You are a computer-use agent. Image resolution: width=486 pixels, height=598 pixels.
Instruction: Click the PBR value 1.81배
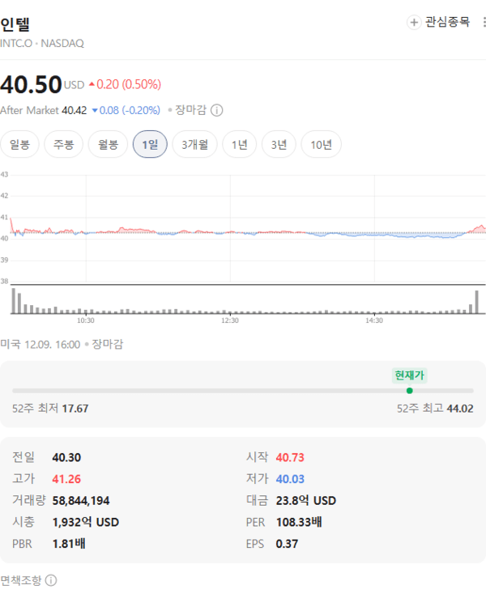69,544
